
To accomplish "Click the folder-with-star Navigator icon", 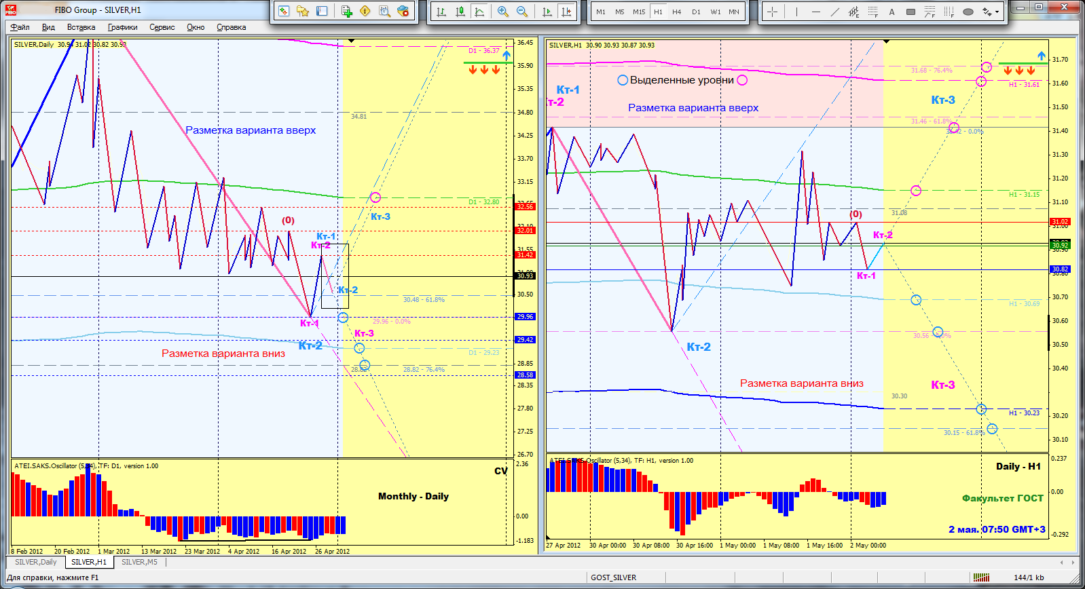I will 303,12.
